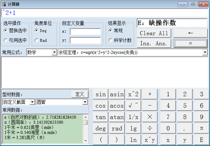Click the 定义 button
The width and height of the screenshot is (210, 146).
tap(80, 94)
